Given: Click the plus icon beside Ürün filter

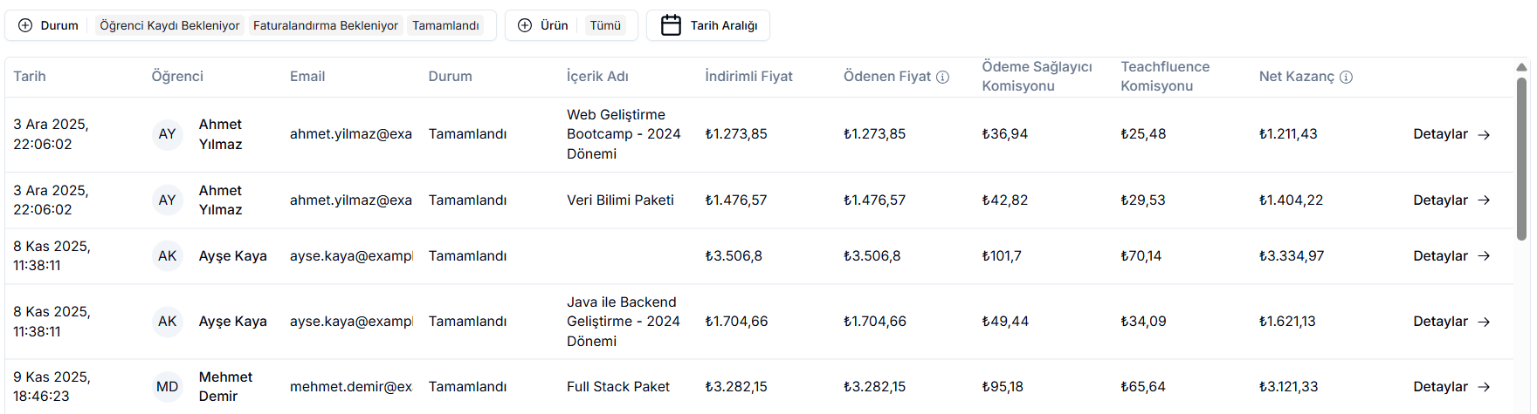Looking at the screenshot, I should point(525,25).
